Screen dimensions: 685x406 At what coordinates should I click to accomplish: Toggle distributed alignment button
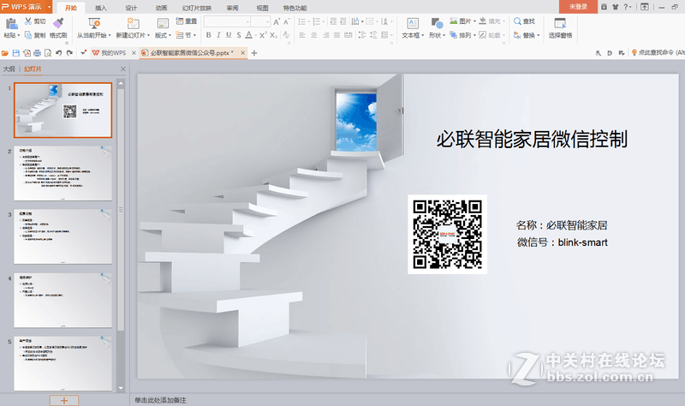348,35
